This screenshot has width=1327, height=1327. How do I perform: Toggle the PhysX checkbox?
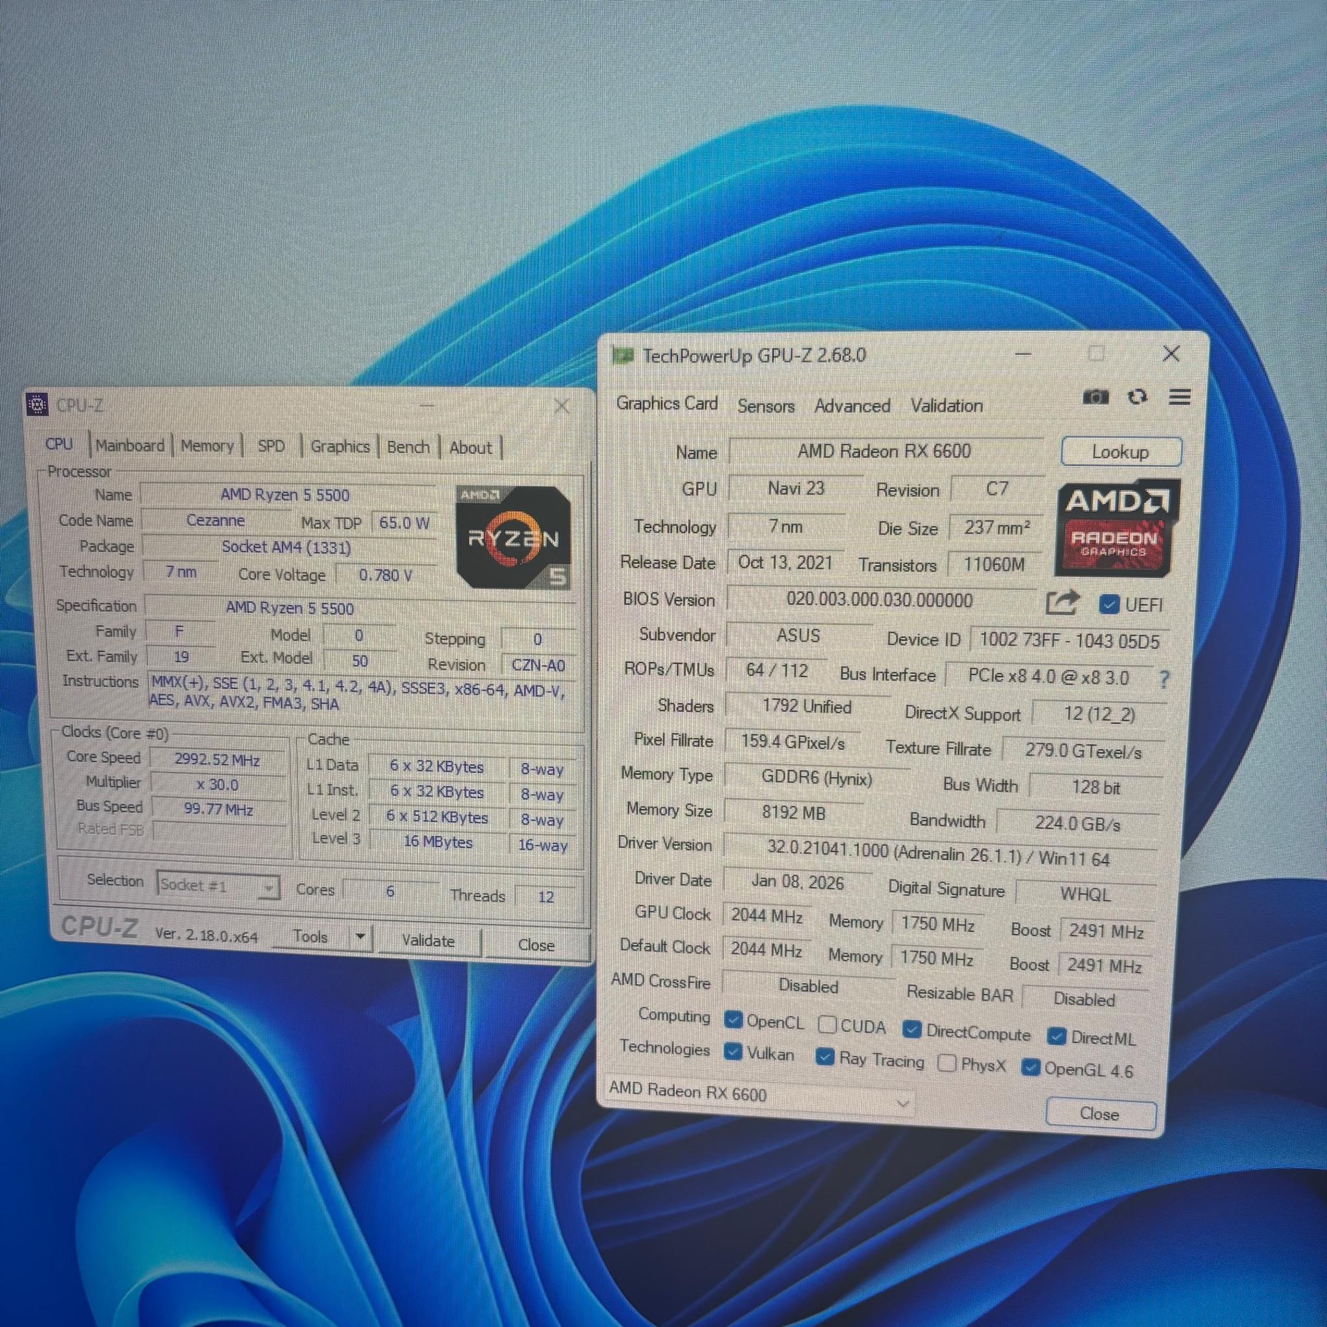click(x=947, y=1063)
